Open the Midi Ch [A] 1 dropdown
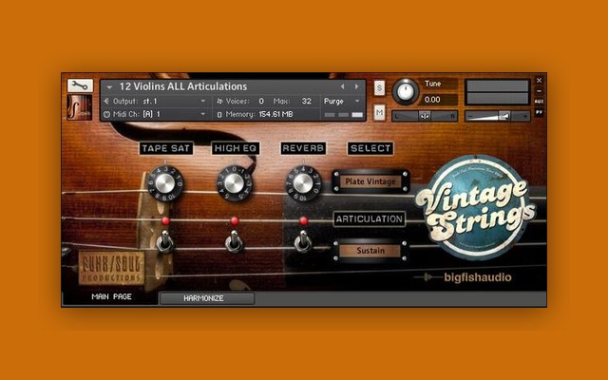608x380 pixels. tap(203, 114)
